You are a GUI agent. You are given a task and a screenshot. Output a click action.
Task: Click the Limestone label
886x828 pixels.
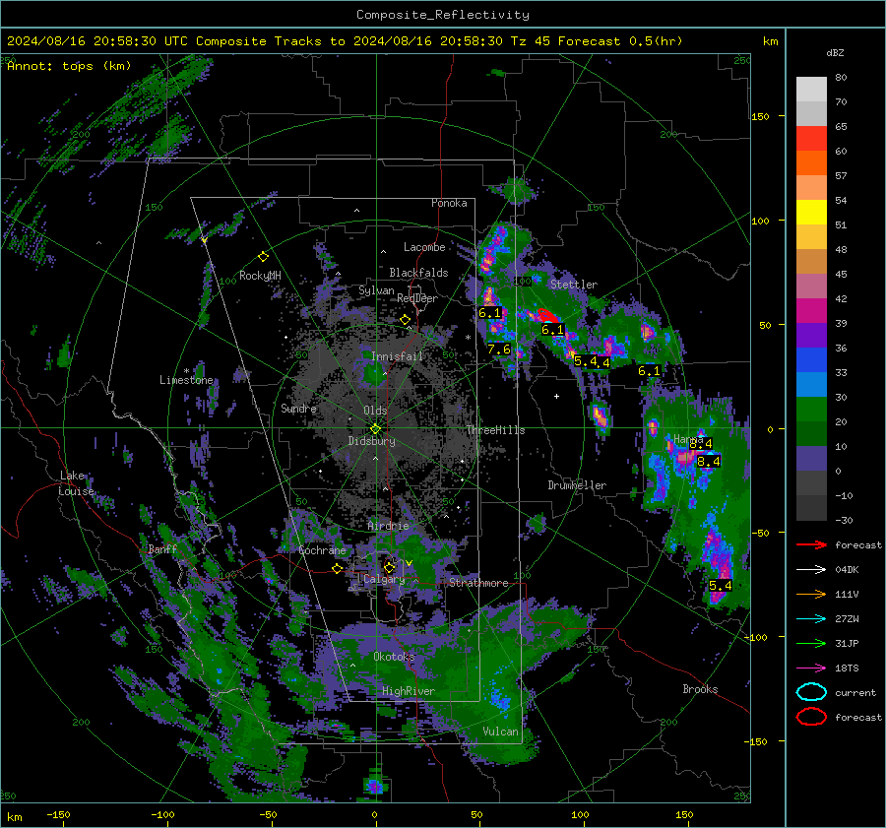click(186, 380)
